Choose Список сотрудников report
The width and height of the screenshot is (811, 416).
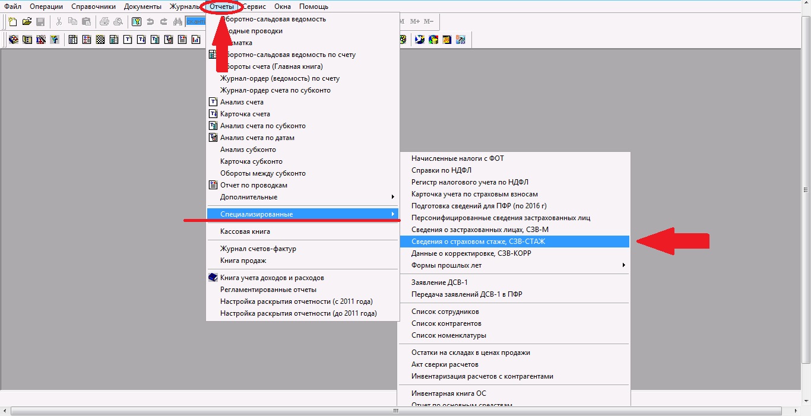coord(445,312)
